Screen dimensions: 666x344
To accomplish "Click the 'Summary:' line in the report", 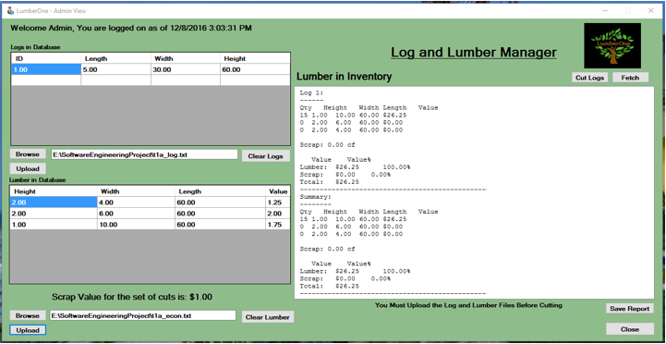I will pyautogui.click(x=315, y=196).
